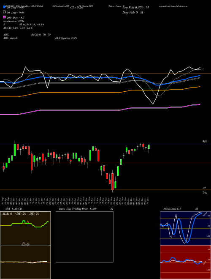Click the 'MACD: 9.18, 9.08, 0.1 C' line
Viewport: 211px width, 279px height.
[x=18, y=28]
